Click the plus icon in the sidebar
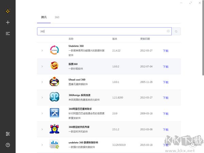Screen dimensions: 204x153 8,22
